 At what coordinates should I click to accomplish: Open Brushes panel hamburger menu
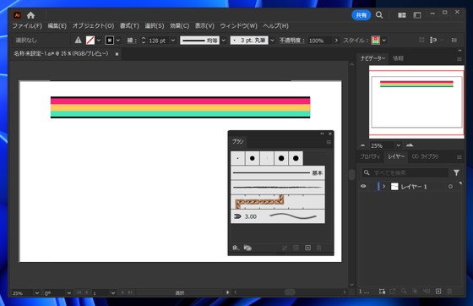pyautogui.click(x=329, y=142)
